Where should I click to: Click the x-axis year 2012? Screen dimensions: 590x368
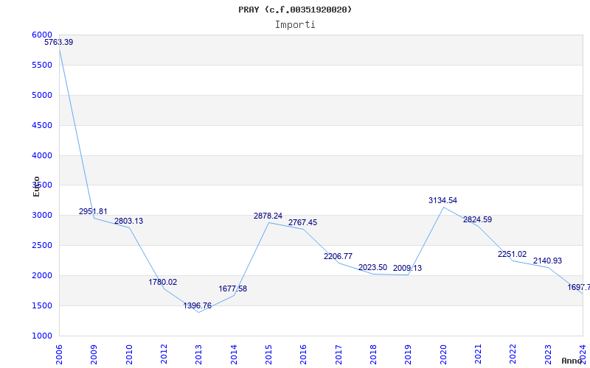click(x=164, y=355)
